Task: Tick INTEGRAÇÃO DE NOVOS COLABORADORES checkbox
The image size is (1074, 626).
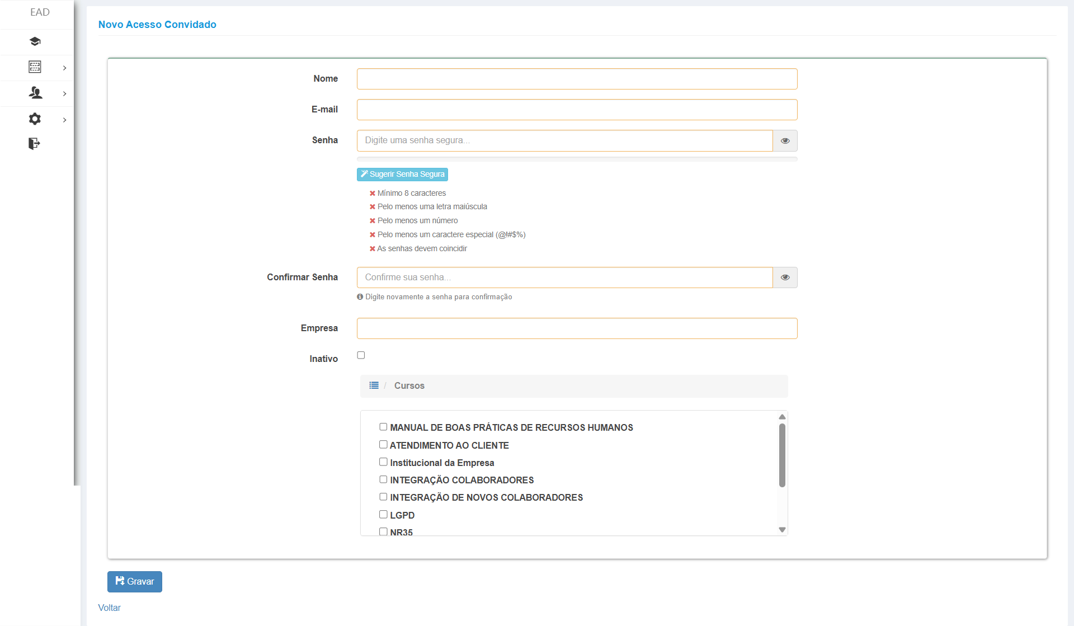Action: point(383,497)
